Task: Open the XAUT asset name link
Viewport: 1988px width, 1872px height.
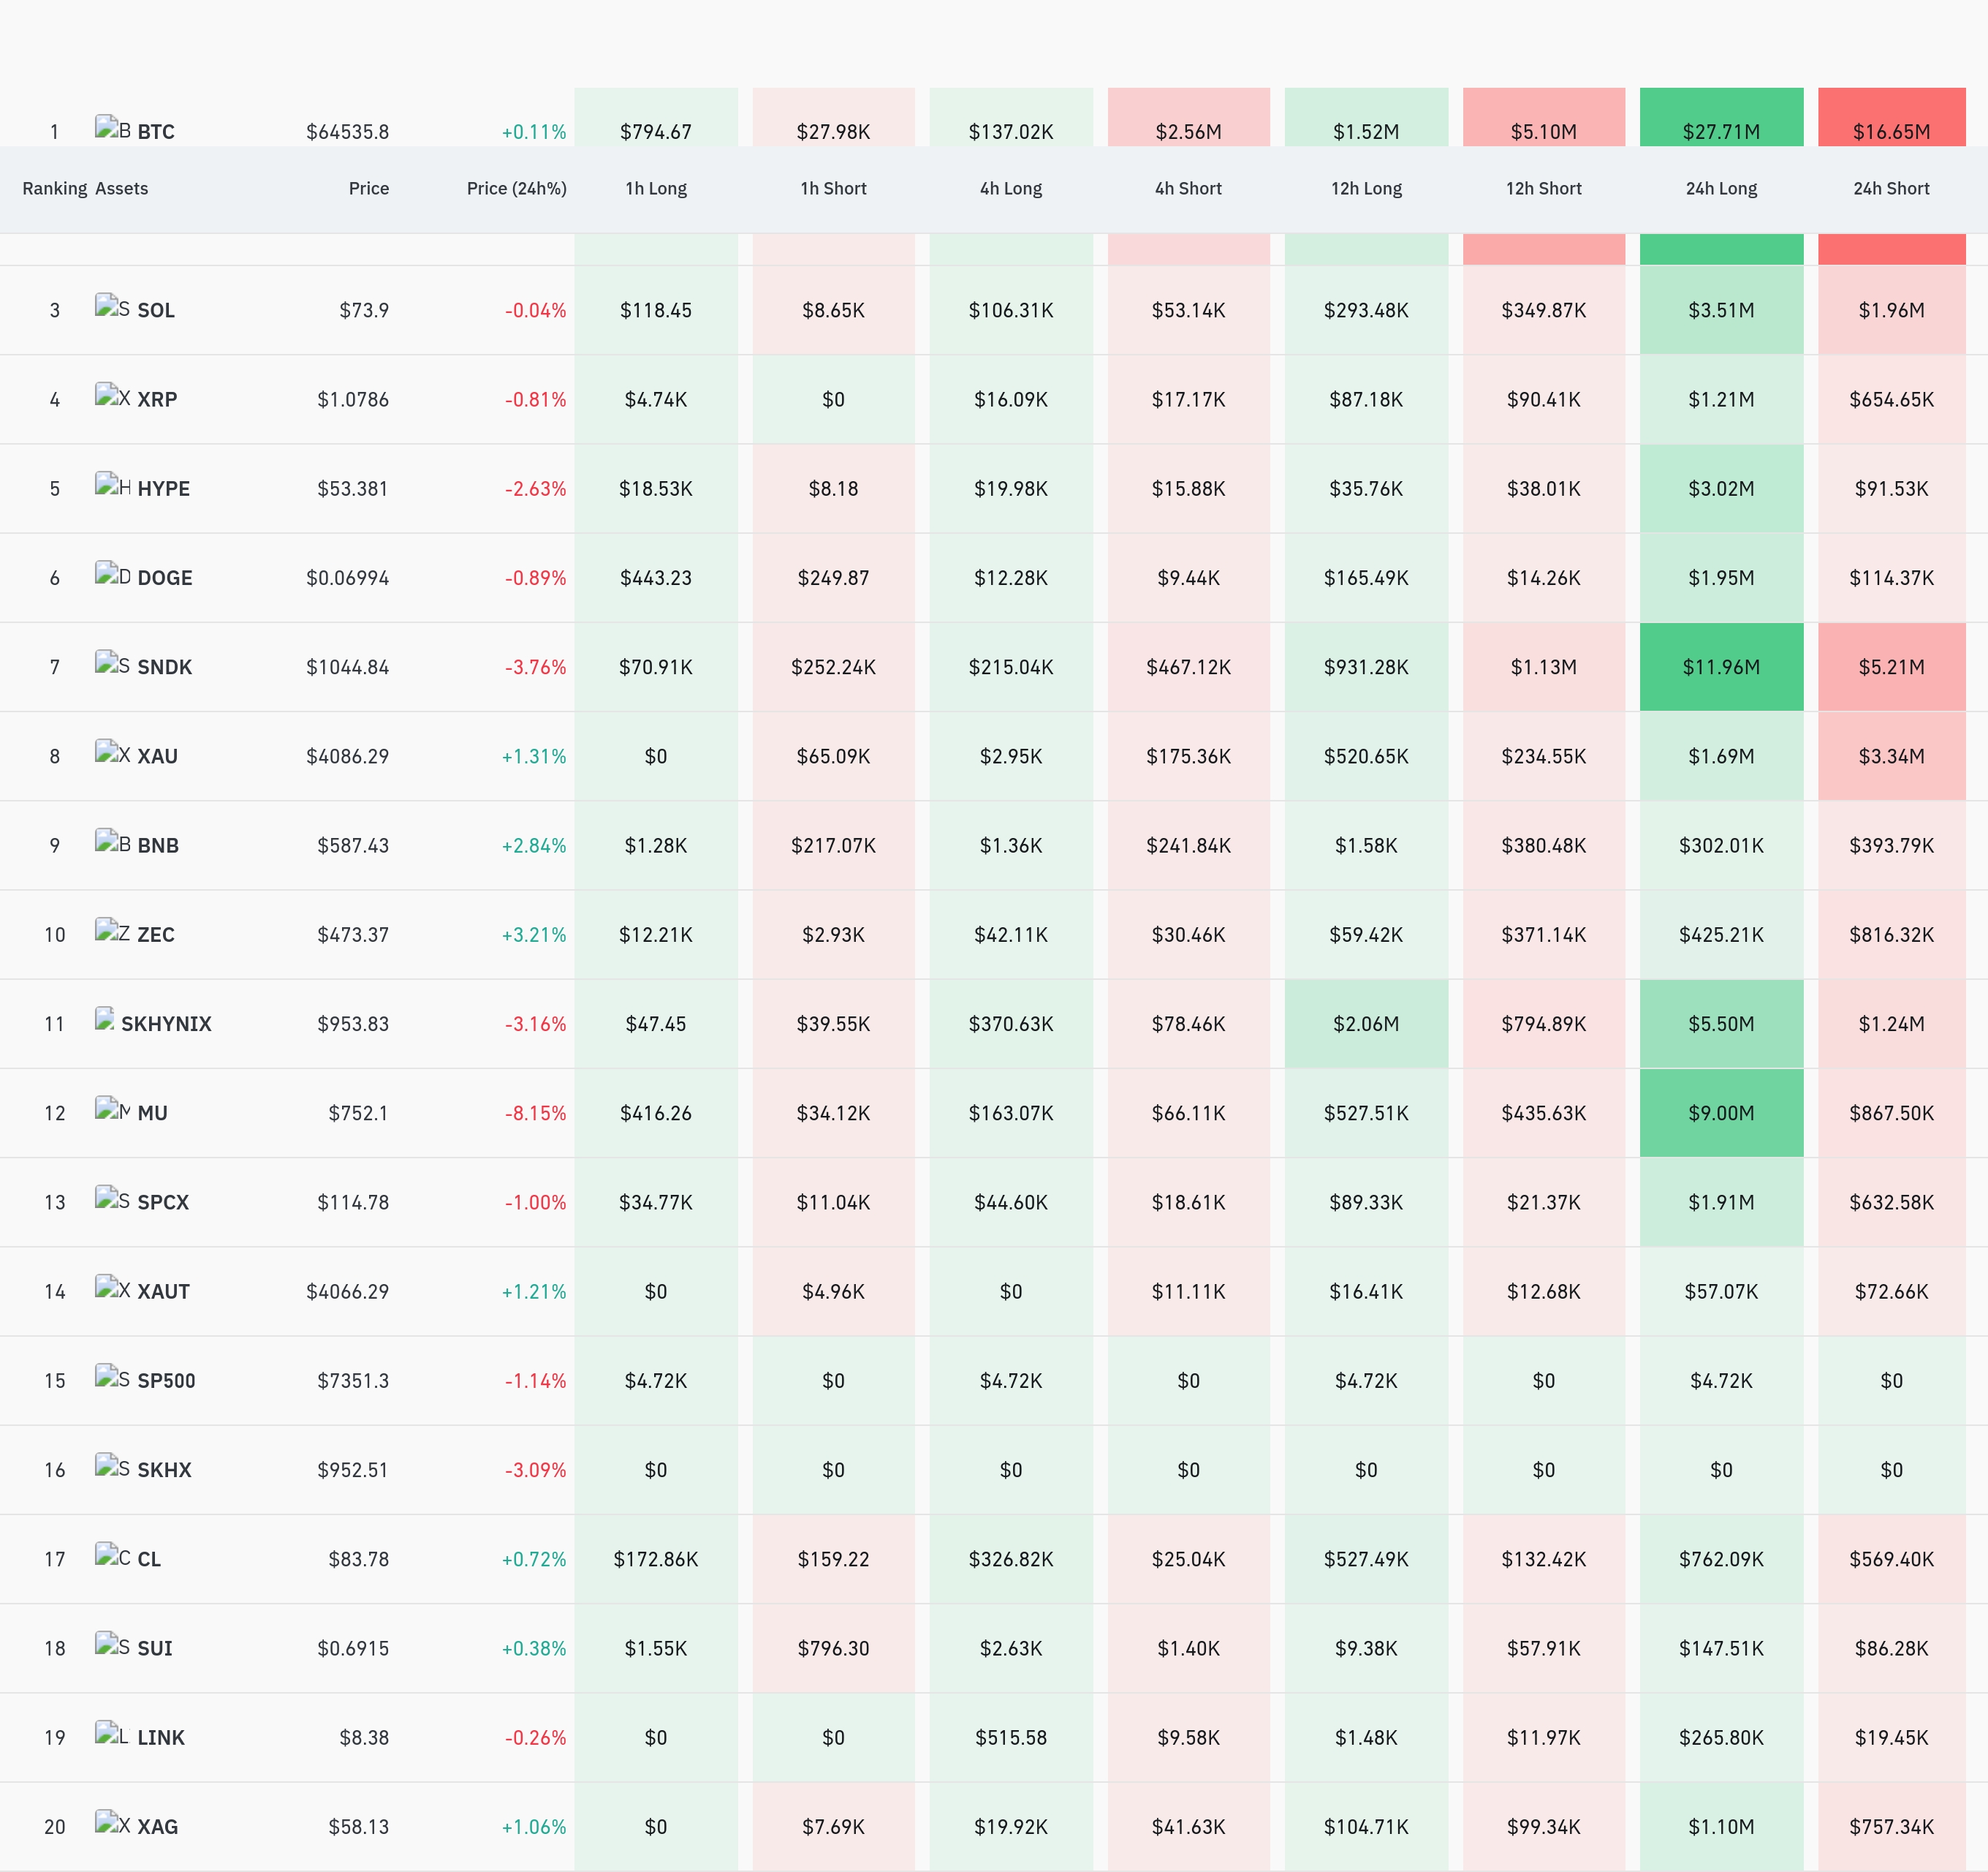Action: click(163, 1291)
